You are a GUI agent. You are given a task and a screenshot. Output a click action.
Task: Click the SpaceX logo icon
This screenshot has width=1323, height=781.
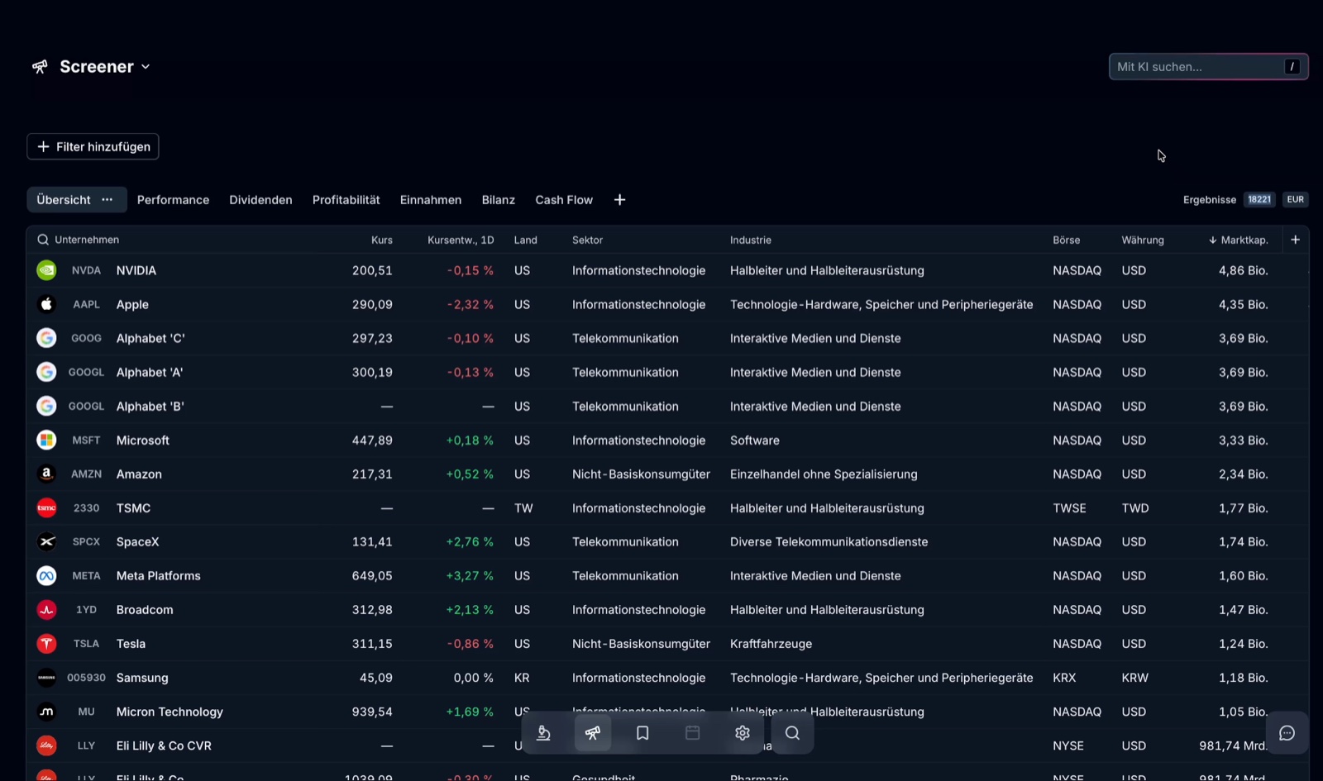47,542
